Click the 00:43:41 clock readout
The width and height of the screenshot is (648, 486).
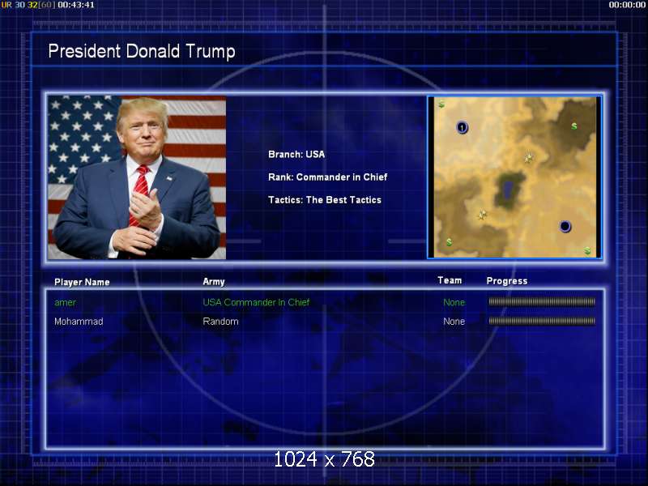(76, 5)
